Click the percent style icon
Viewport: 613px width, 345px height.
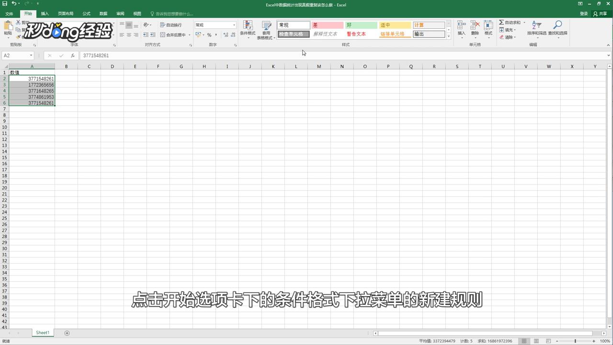(x=209, y=35)
